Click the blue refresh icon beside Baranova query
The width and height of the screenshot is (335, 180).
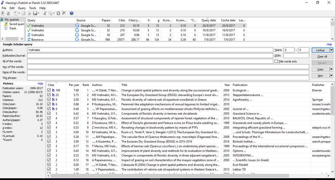29,40
